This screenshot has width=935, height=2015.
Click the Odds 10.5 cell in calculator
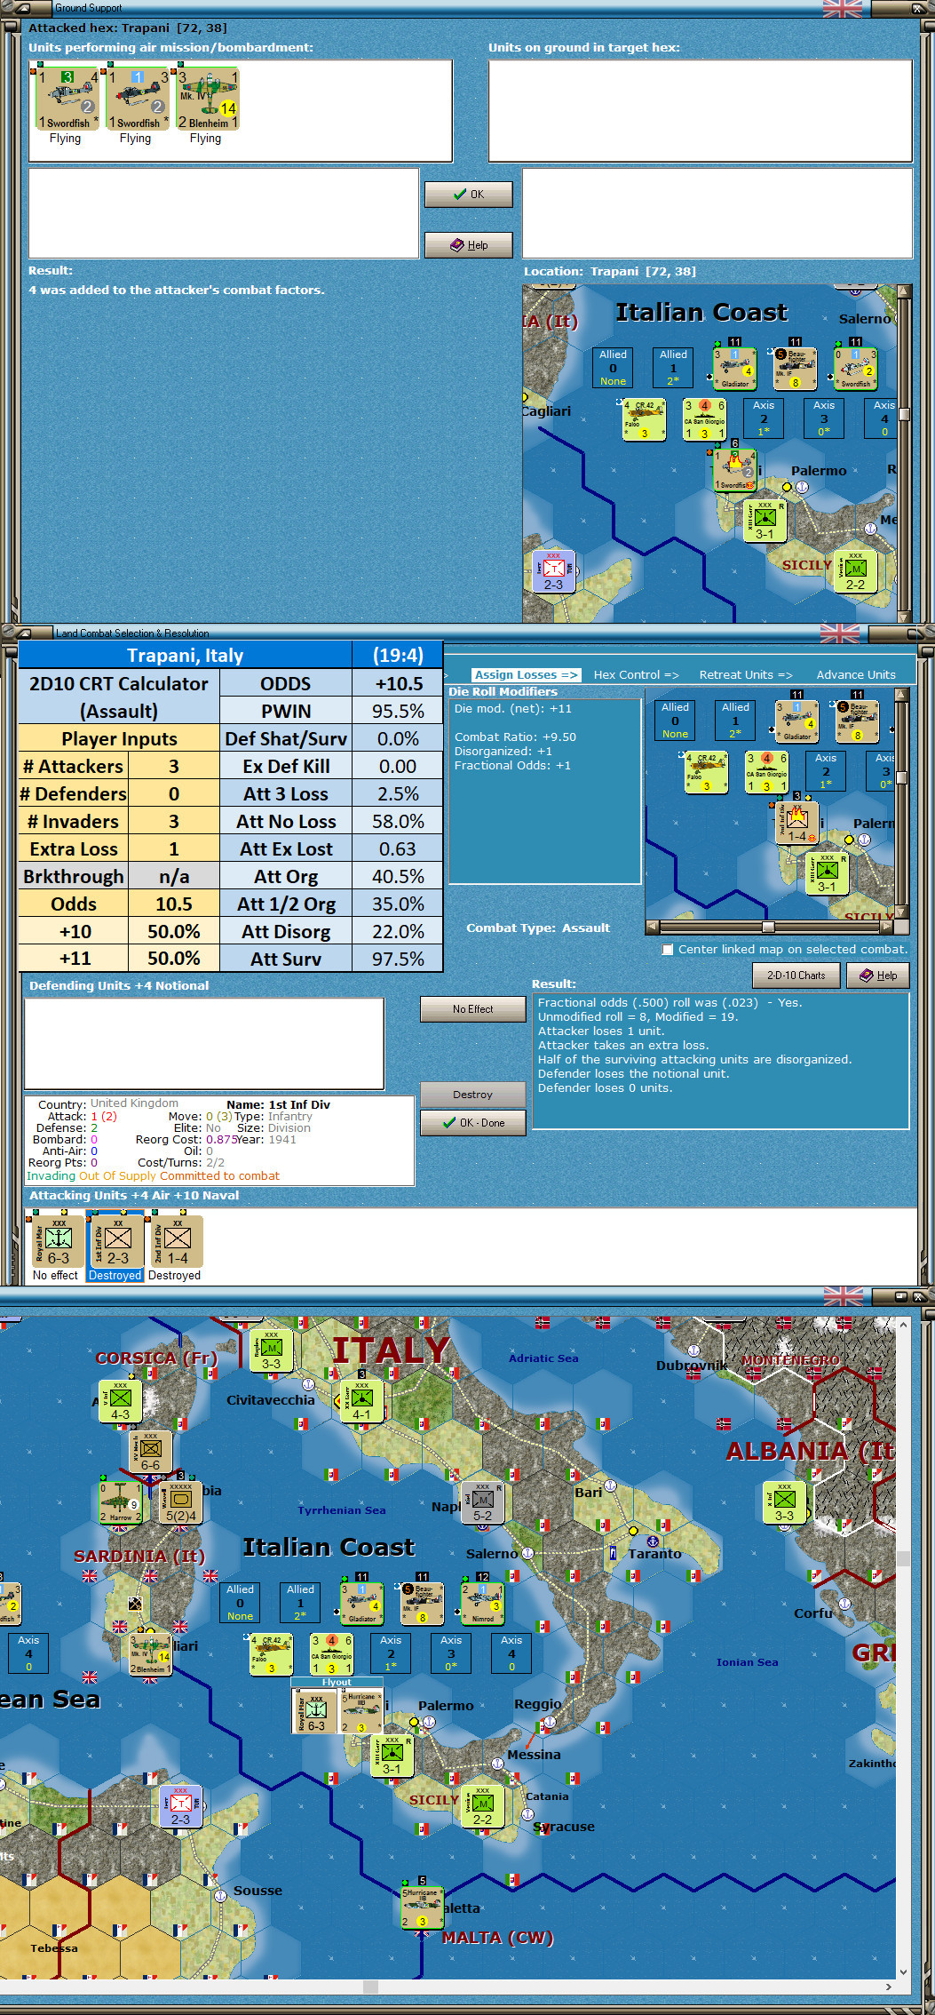[x=174, y=904]
